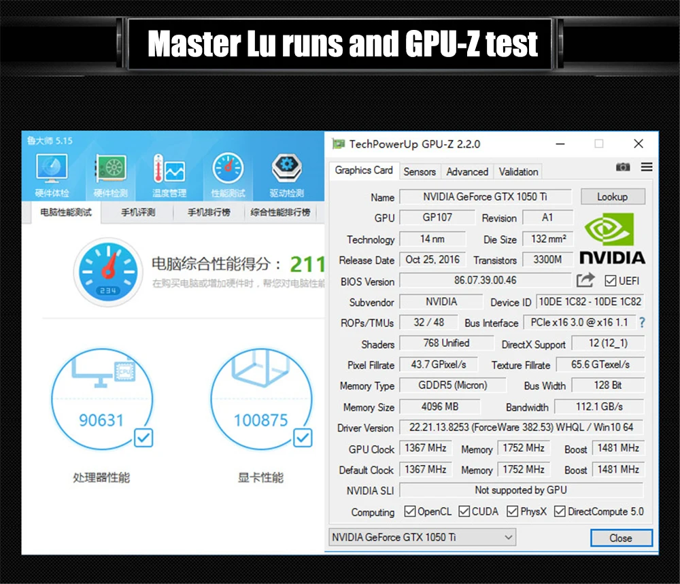Click the NVIDIA SLI field Not supported by GPU
Viewport: 680px width, 584px height.
tap(521, 490)
